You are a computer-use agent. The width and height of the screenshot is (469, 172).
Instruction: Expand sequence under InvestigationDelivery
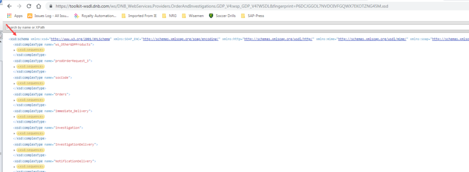click(14, 150)
